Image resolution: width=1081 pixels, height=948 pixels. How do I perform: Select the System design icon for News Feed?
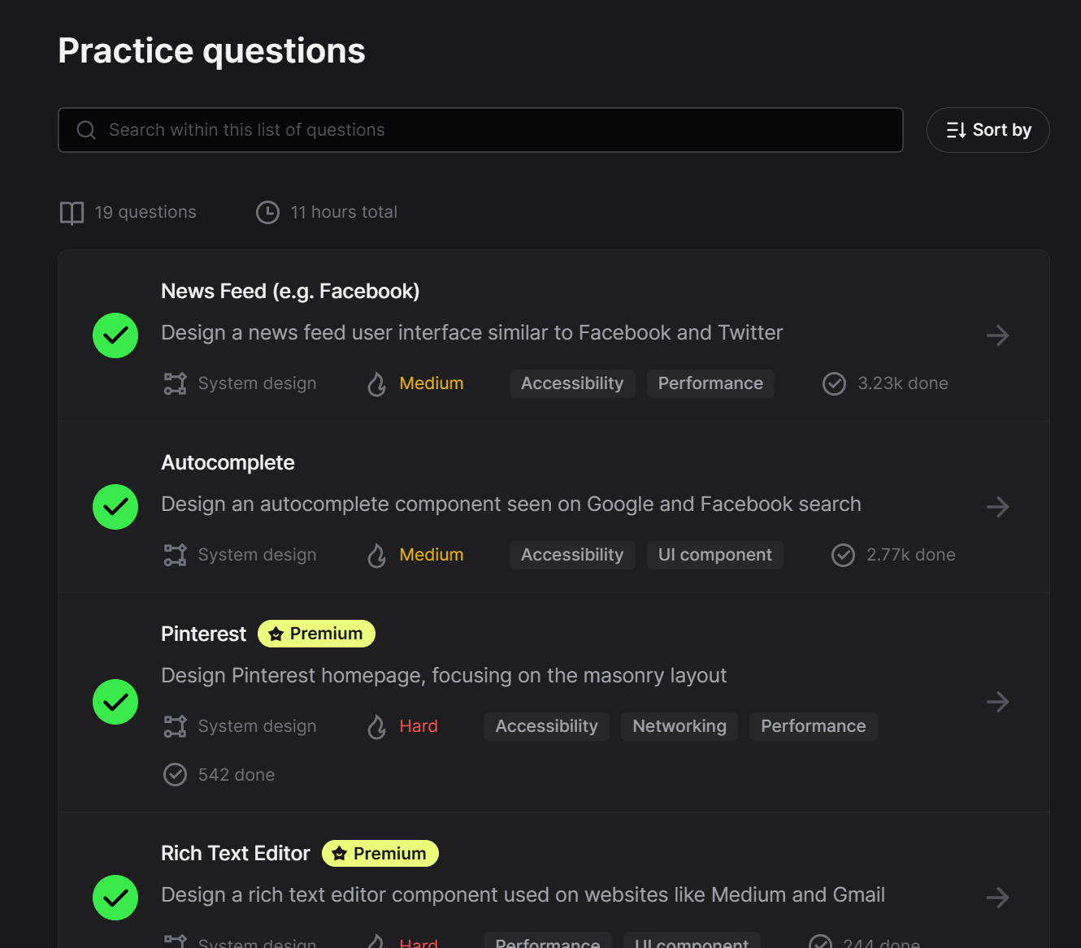(175, 383)
